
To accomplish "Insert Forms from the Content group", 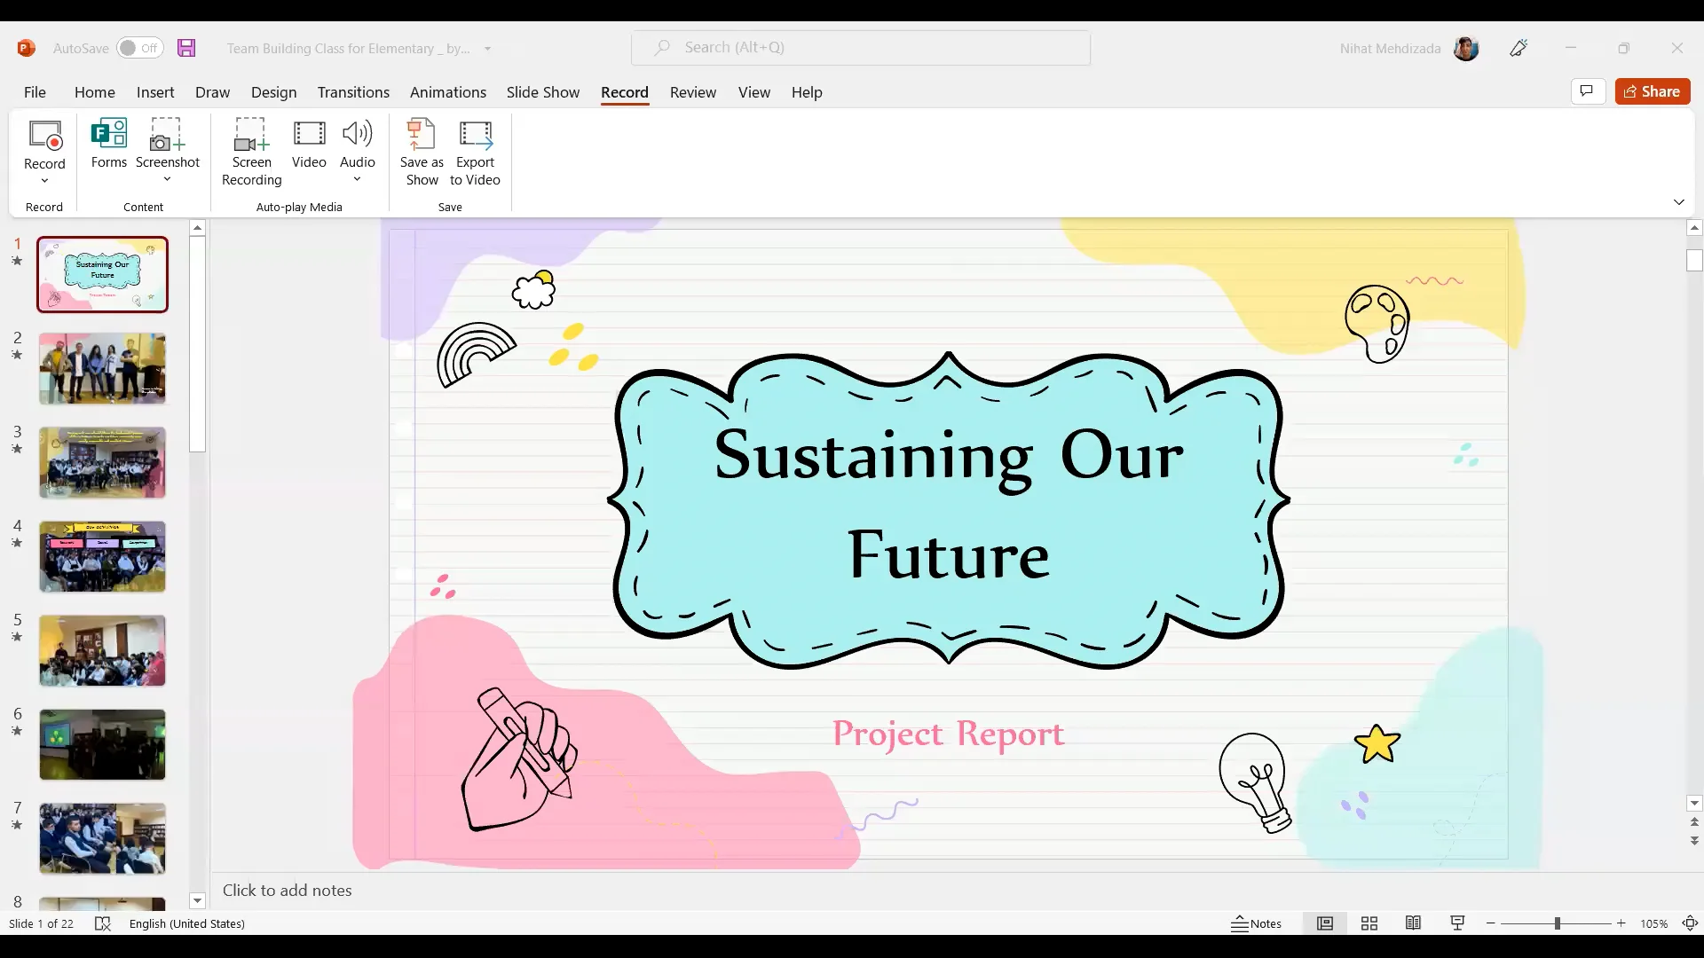I will [x=109, y=143].
